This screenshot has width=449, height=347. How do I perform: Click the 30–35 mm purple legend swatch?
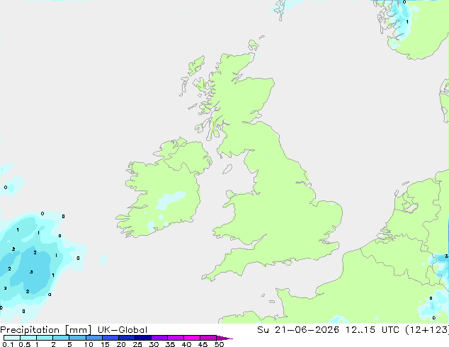click(x=159, y=338)
